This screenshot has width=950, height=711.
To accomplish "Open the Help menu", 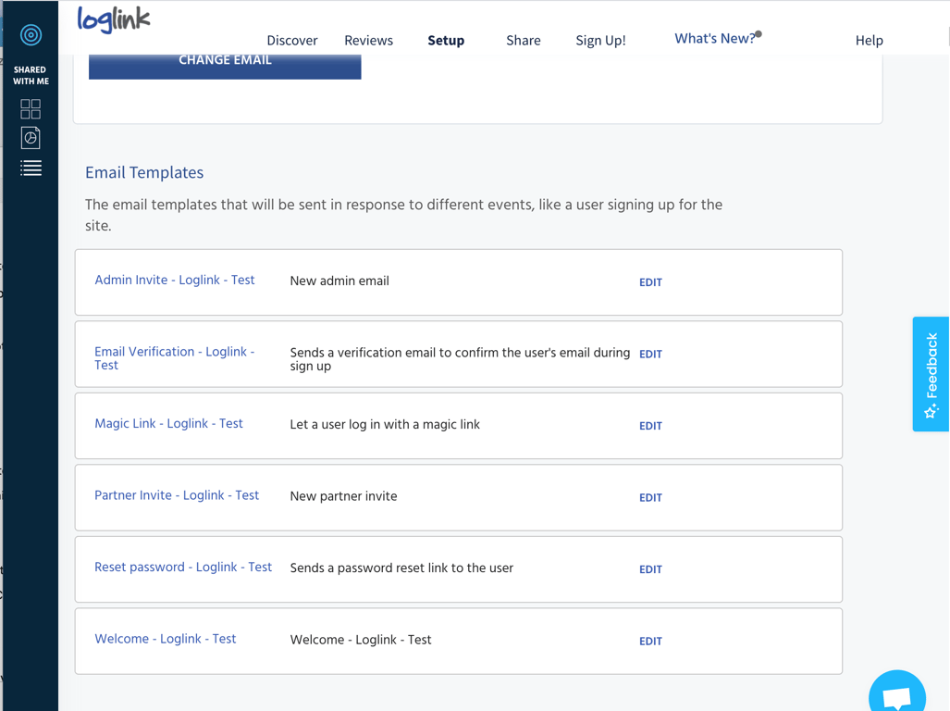I will (869, 41).
